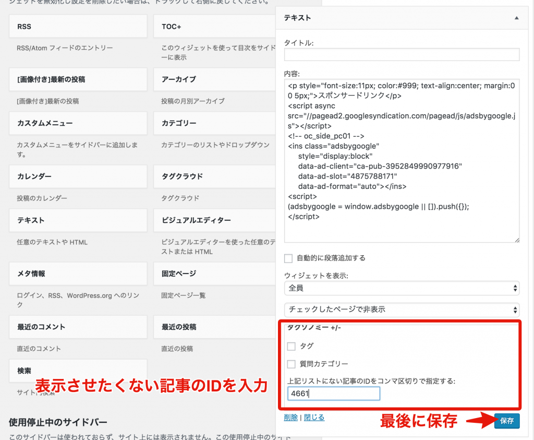The width and height of the screenshot is (534, 440).
Task: Select the RSS widget
Action: tap(78, 26)
